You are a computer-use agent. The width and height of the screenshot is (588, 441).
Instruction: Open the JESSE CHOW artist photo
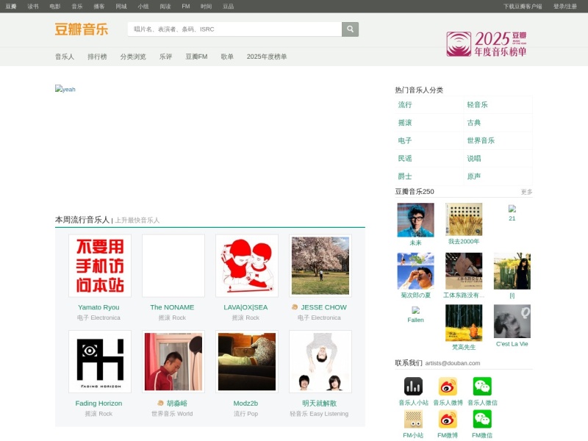[320, 265]
